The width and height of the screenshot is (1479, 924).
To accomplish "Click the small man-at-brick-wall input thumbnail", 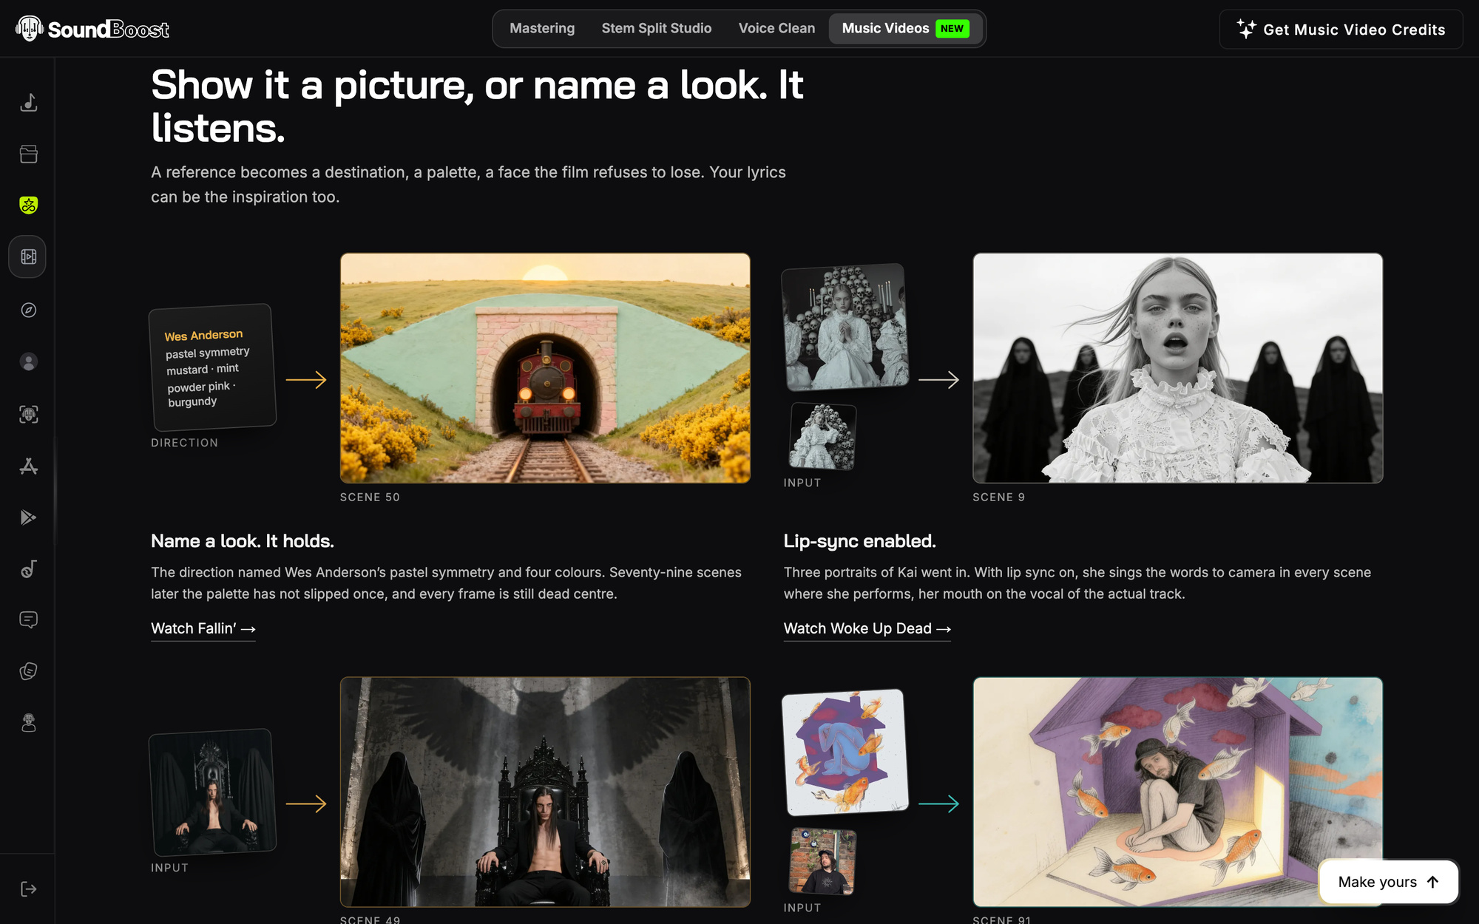I will pyautogui.click(x=823, y=861).
